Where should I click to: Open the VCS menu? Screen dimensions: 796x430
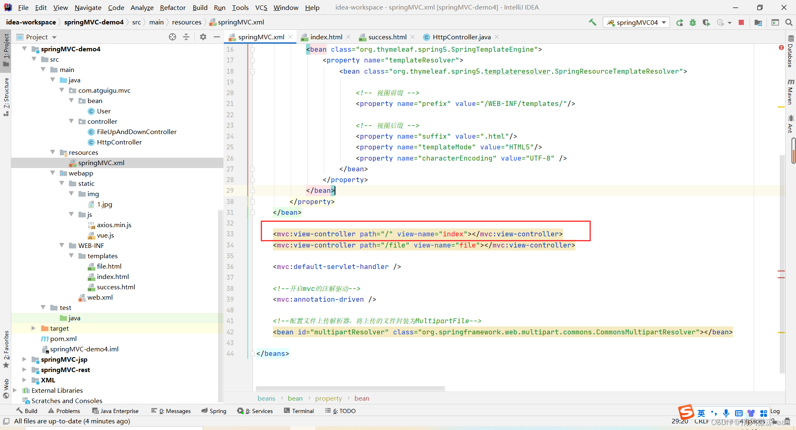pos(261,7)
